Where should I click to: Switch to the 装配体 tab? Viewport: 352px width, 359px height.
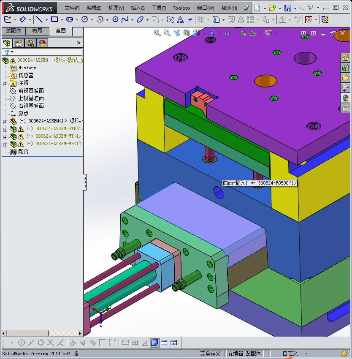(14, 31)
